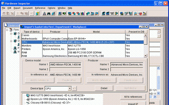Open the Reference menu
The width and height of the screenshot is (169, 105).
[x=40, y=8]
